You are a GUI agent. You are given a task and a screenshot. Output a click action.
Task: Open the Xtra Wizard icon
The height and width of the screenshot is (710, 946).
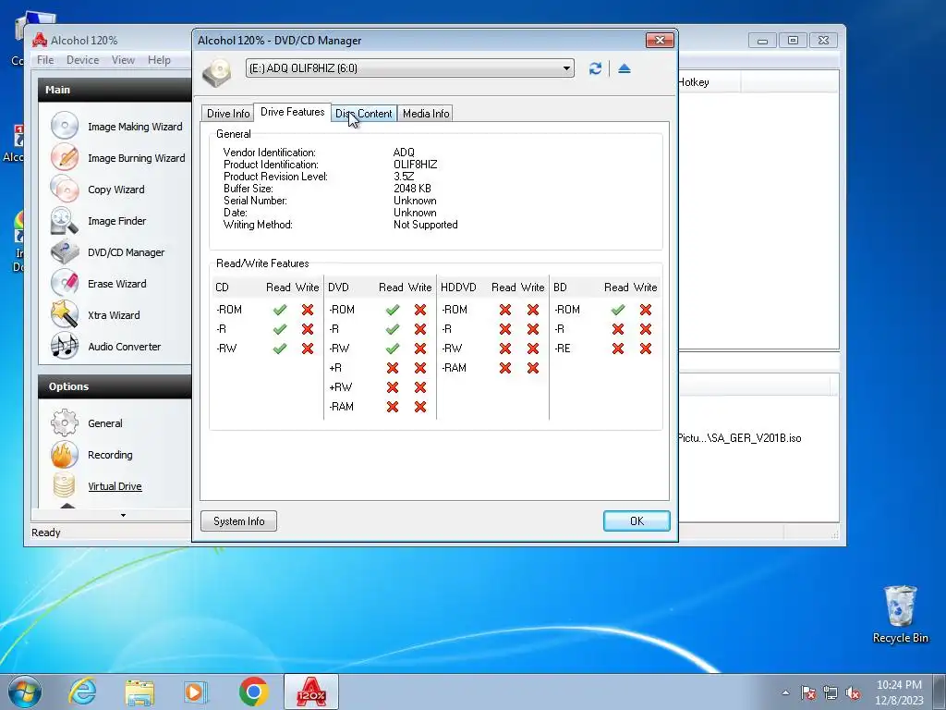pyautogui.click(x=64, y=314)
